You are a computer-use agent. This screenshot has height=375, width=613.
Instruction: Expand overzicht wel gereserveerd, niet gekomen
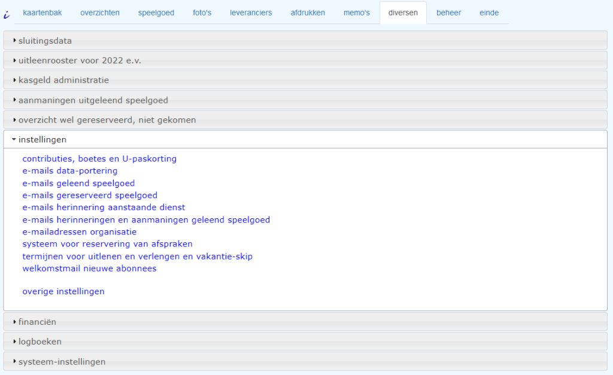click(x=305, y=120)
